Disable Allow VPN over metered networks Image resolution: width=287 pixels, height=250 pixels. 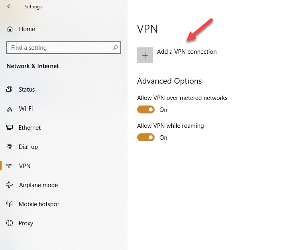point(146,109)
